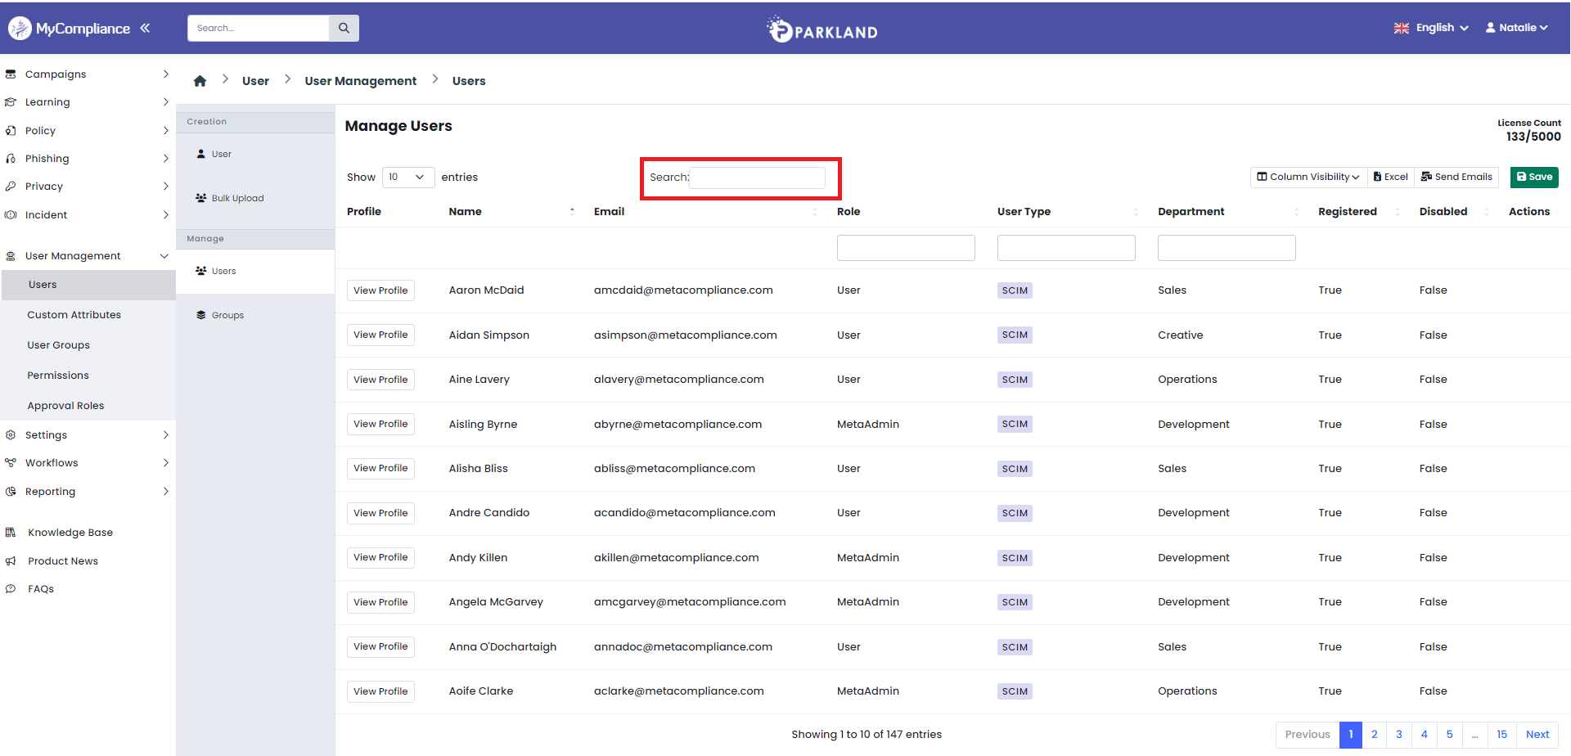Image resolution: width=1571 pixels, height=756 pixels.
Task: Focus the table Search input field
Action: 757,178
